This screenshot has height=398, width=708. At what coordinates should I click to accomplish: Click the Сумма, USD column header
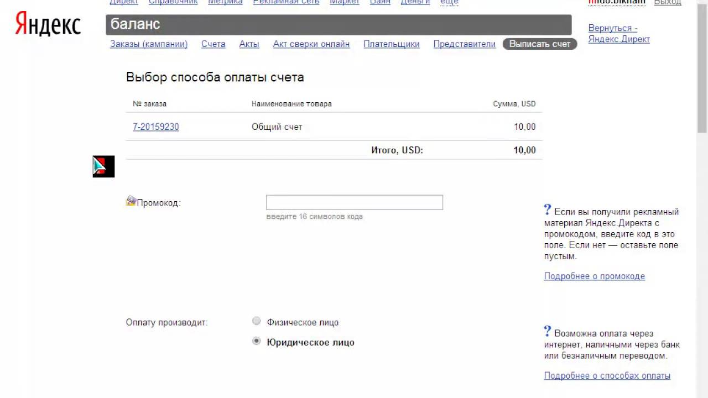pyautogui.click(x=514, y=104)
